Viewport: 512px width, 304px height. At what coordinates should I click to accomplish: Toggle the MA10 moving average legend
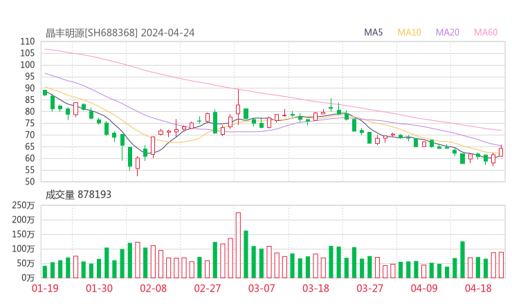click(409, 32)
